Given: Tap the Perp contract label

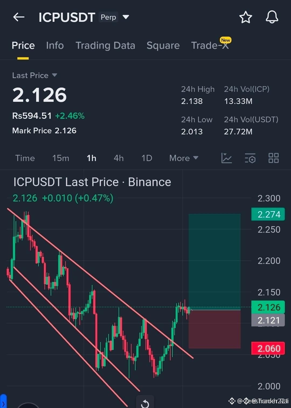Looking at the screenshot, I should (x=108, y=17).
